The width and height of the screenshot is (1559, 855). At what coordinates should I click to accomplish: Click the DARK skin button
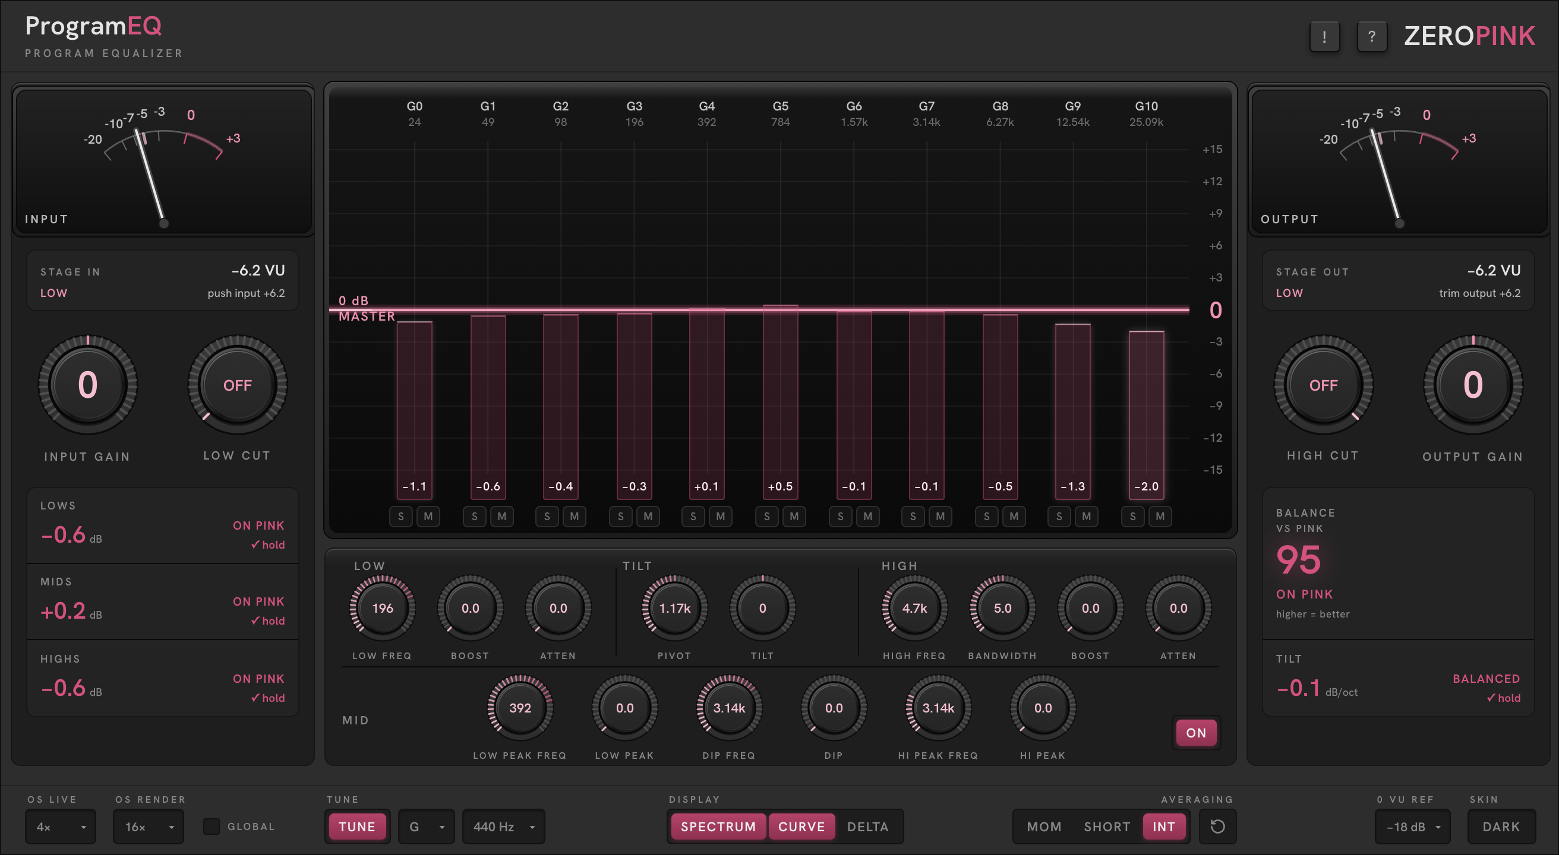(x=1501, y=826)
